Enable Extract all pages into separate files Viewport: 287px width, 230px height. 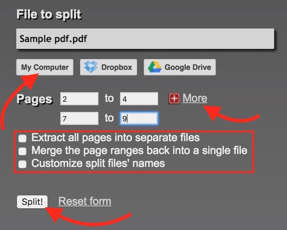22,139
